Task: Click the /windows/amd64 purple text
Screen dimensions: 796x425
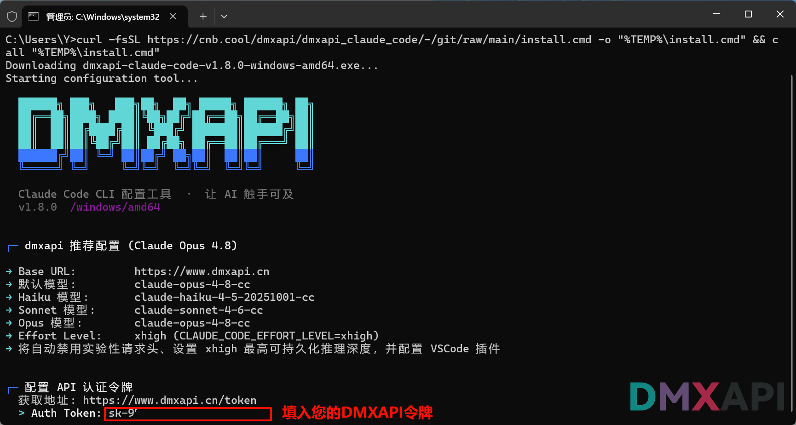Action: pos(115,207)
